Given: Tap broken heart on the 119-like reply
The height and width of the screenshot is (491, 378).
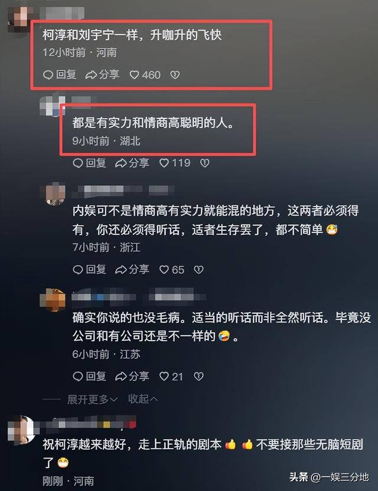Looking at the screenshot, I should 205,163.
